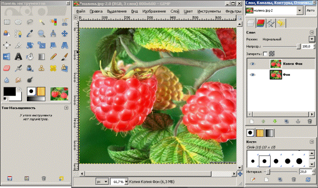Open the 66,7% zoom dropdown arrow

[x=126, y=181]
